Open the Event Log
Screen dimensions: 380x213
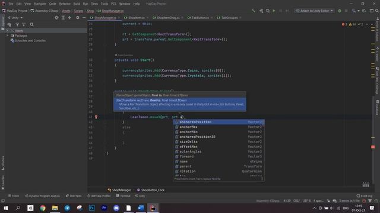[x=365, y=196]
